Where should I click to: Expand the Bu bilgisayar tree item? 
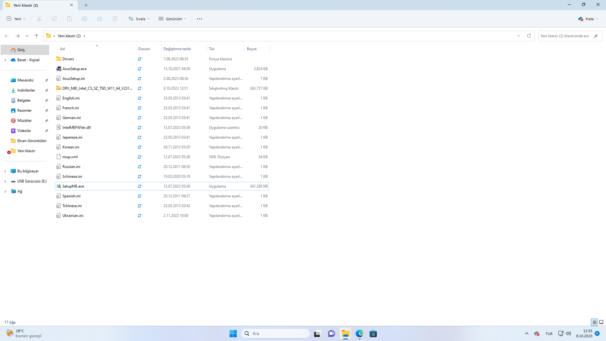coord(5,171)
